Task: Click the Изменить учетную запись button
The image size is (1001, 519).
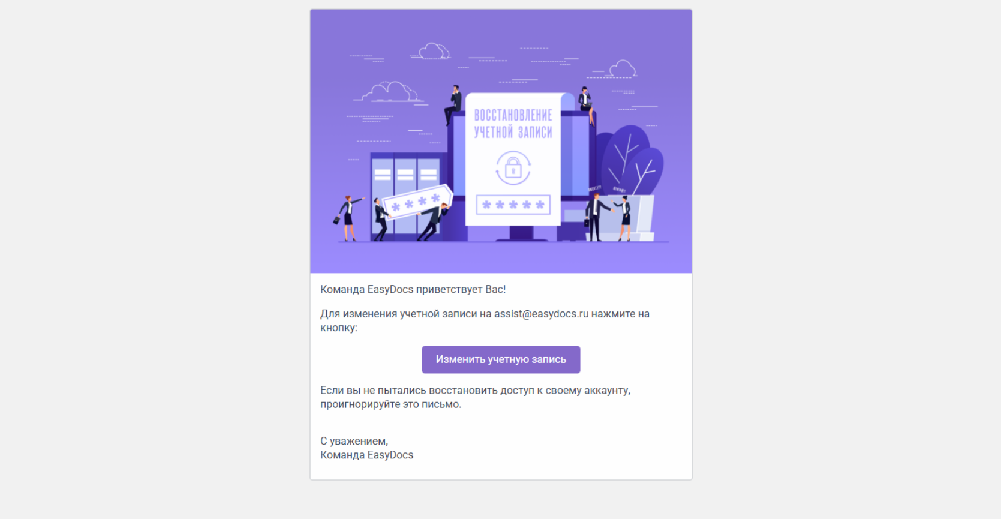Action: (501, 359)
